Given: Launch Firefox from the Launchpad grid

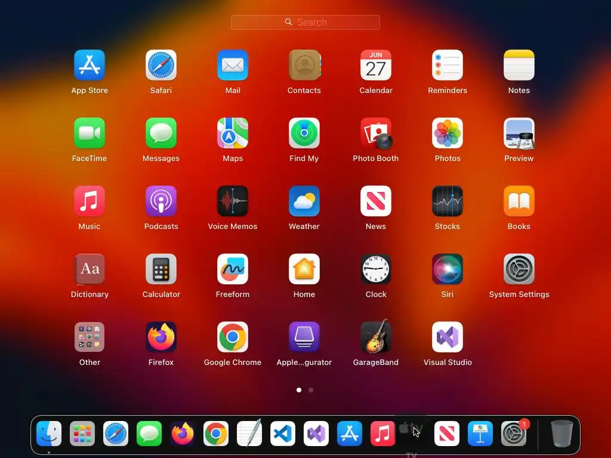Looking at the screenshot, I should coord(161,337).
